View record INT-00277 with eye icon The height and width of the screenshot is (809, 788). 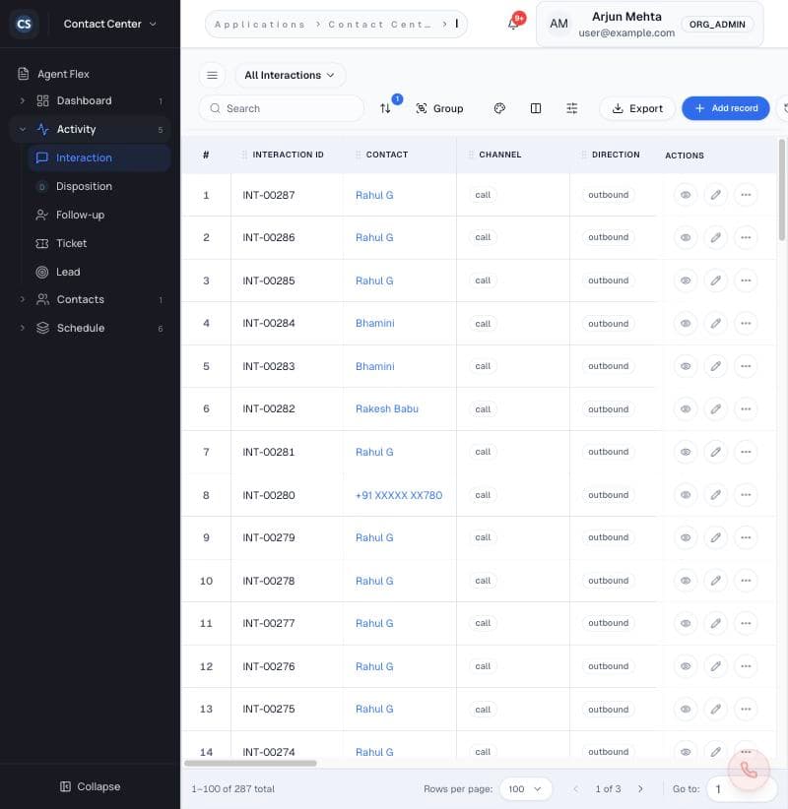tap(686, 623)
